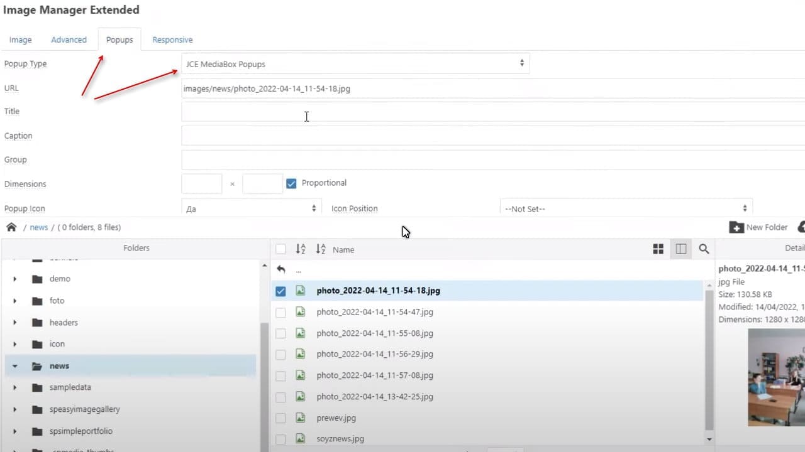The image size is (805, 452).
Task: Click image file icon of photo_2022-04-14_11-56-29.jpg
Action: pyautogui.click(x=301, y=354)
